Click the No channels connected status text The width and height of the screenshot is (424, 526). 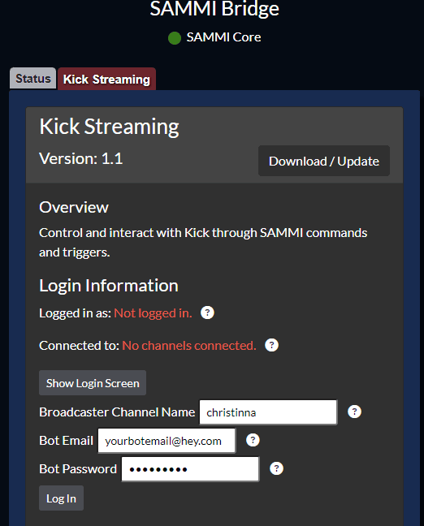189,346
